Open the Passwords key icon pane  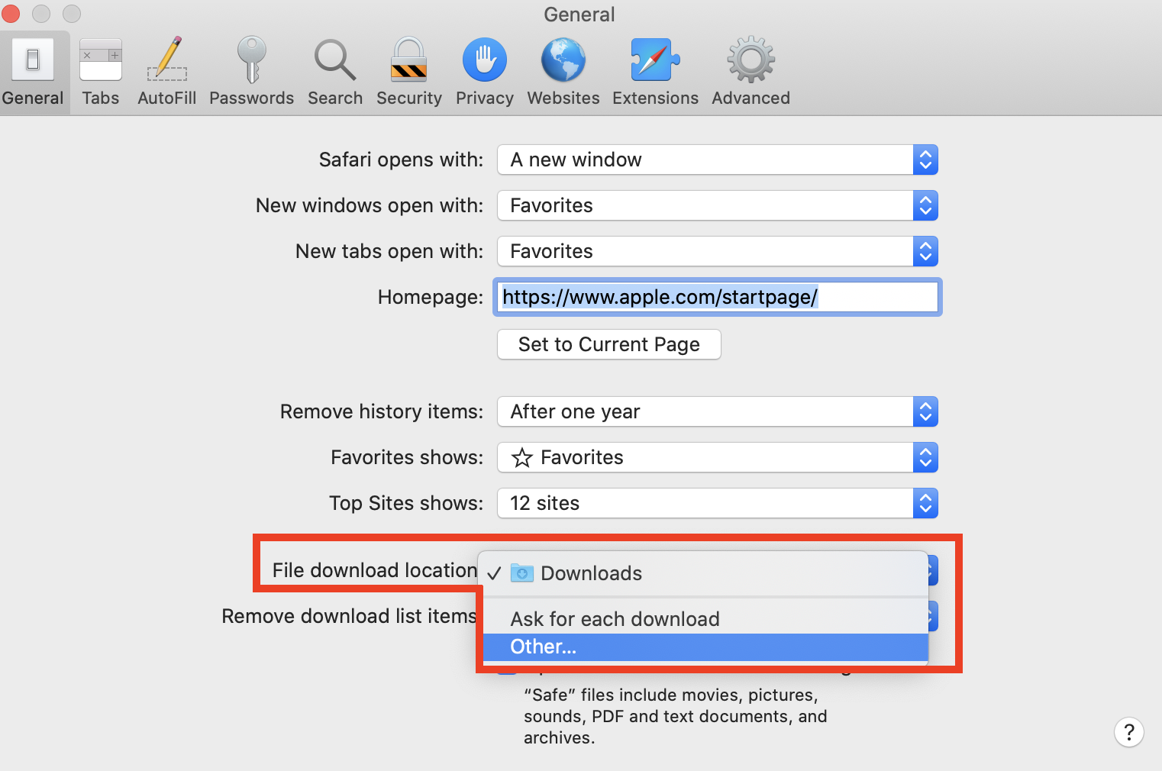(252, 73)
